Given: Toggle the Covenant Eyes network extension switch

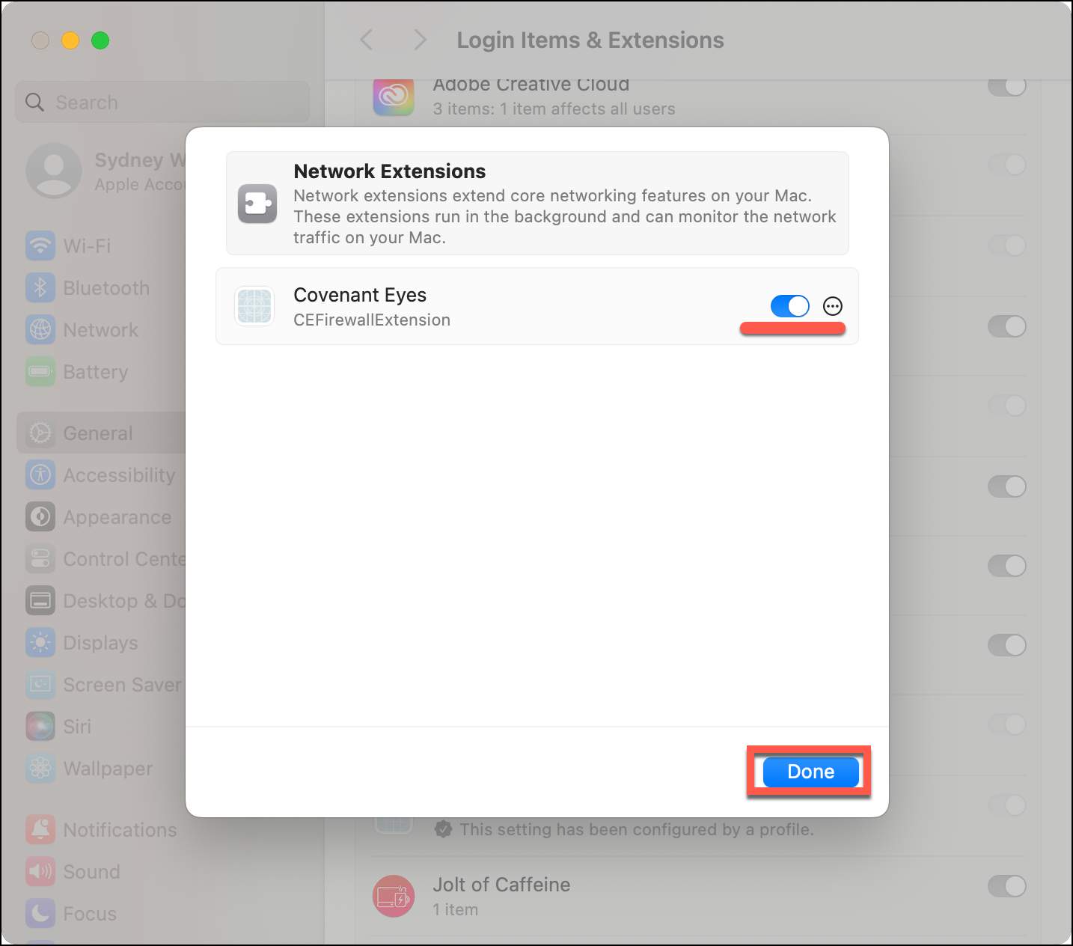Looking at the screenshot, I should click(790, 306).
